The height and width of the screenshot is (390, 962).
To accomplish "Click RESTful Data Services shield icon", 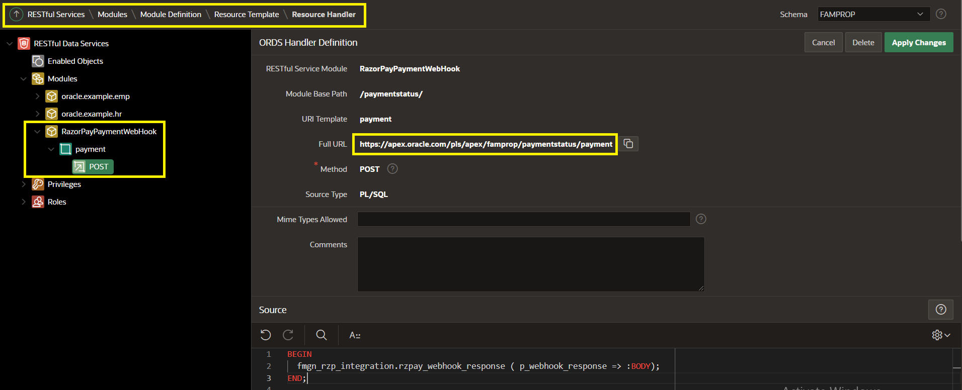I will [x=24, y=44].
